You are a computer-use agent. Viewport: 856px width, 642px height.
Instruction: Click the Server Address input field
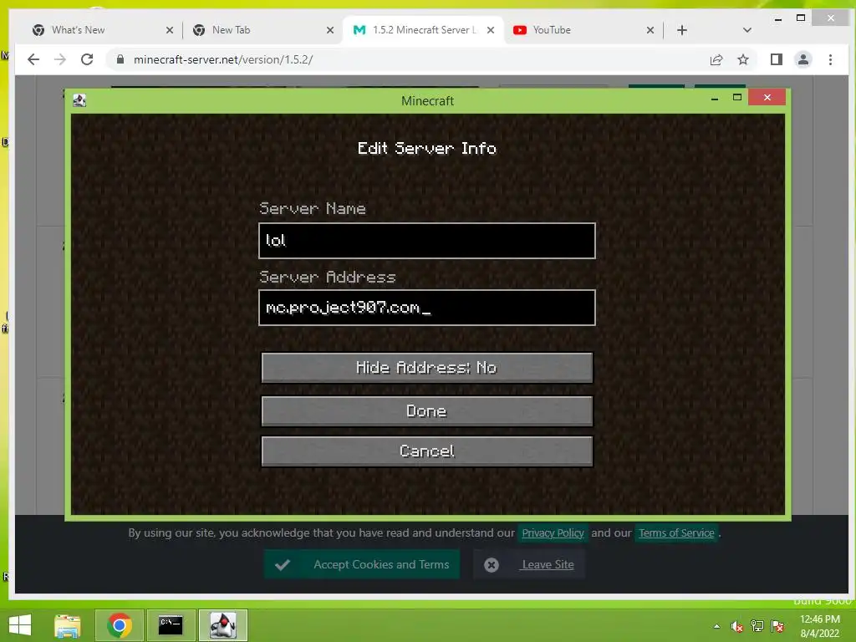pos(427,308)
